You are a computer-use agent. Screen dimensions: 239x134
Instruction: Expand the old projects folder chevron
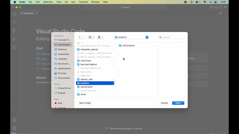click(154, 46)
